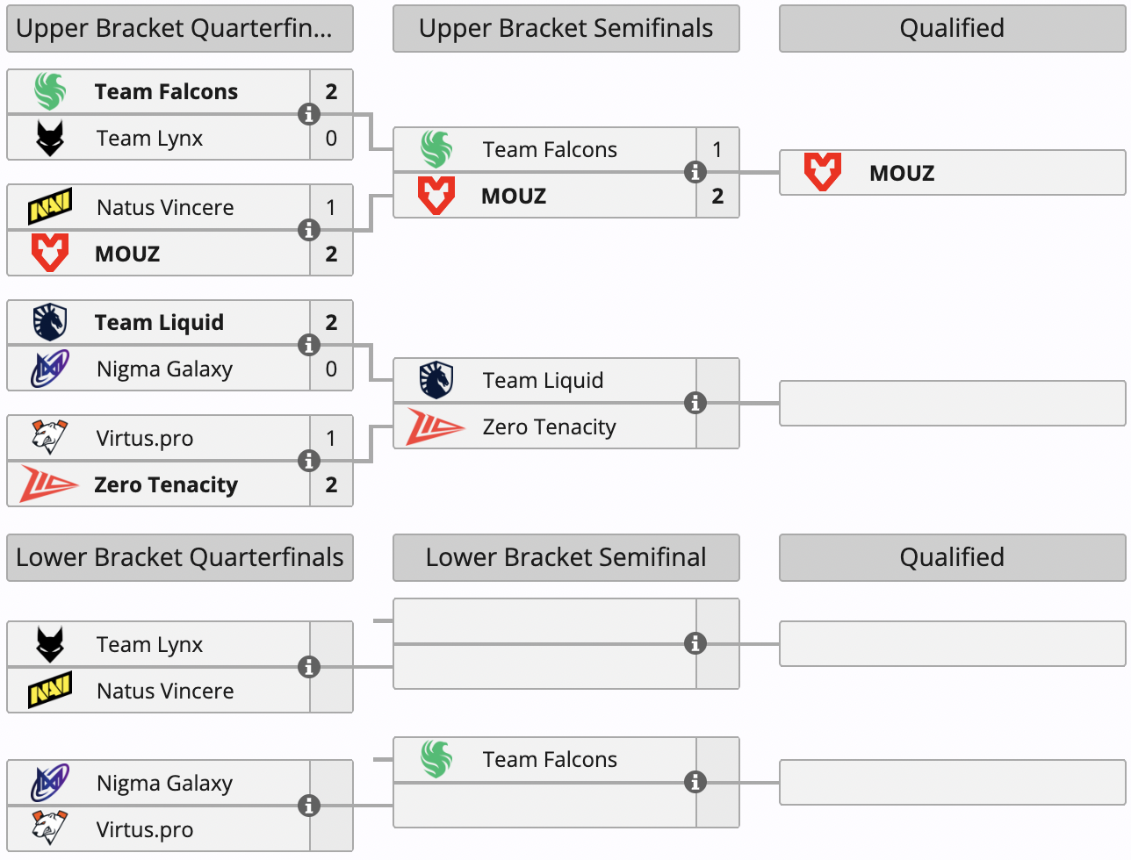
Task: Show details for Liquid vs Nigma Galaxy quarterfinal
Action: tap(309, 345)
